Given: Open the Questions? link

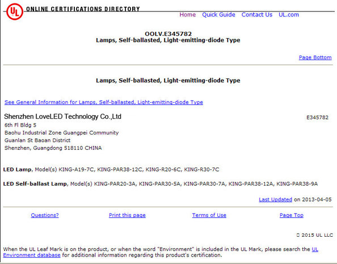Looking at the screenshot, I should click(45, 215).
